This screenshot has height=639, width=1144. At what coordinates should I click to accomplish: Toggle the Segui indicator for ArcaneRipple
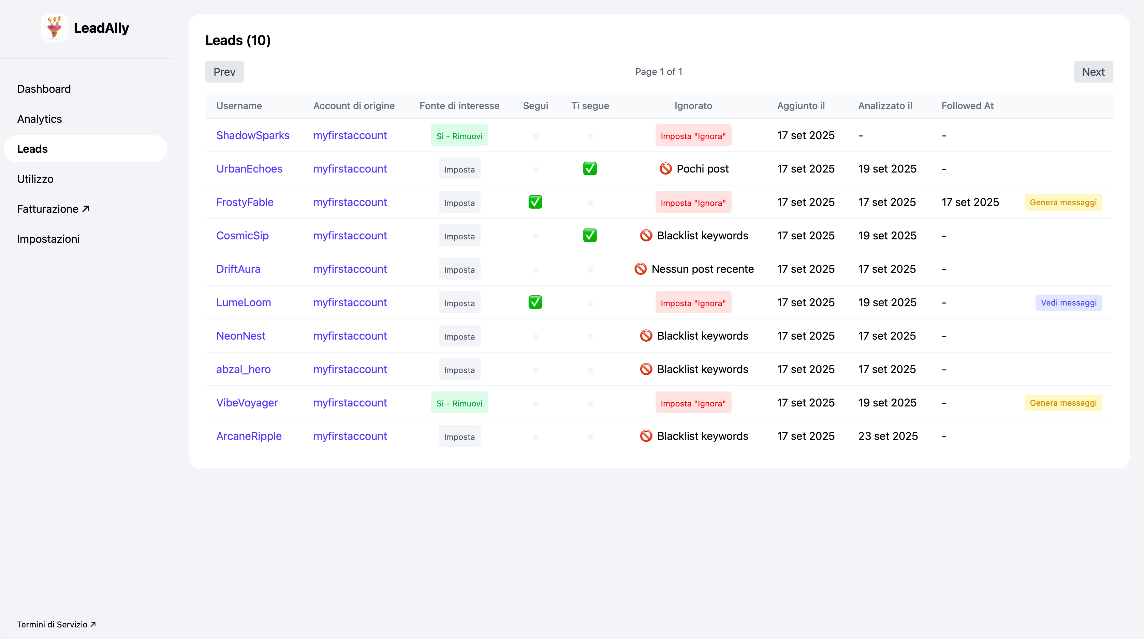[x=536, y=437]
